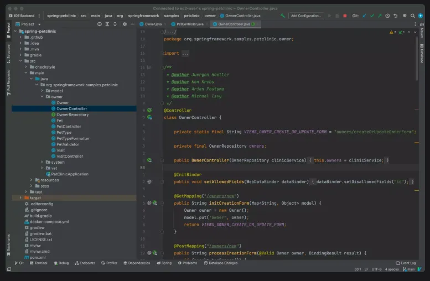This screenshot has height=281, width=430.
Task: Hide the Project tool window
Action: (x=132, y=24)
